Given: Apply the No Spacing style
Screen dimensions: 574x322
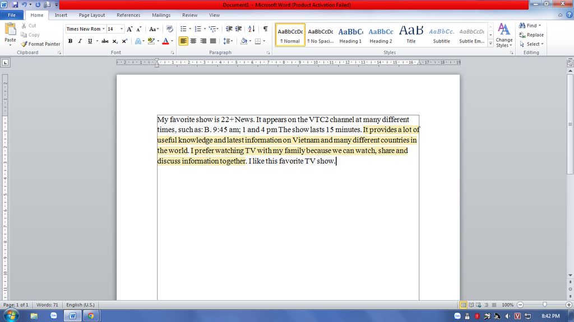Looking at the screenshot, I should pyautogui.click(x=320, y=35).
